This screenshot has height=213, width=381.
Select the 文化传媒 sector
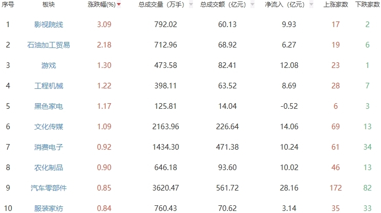[x=49, y=127]
